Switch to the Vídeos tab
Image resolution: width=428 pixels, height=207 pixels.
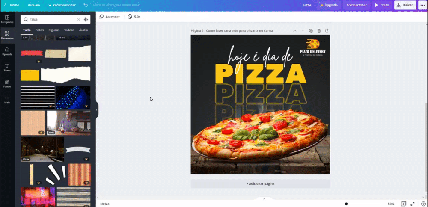(x=69, y=30)
